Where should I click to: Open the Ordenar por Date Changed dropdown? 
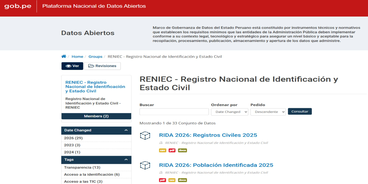pyautogui.click(x=230, y=112)
